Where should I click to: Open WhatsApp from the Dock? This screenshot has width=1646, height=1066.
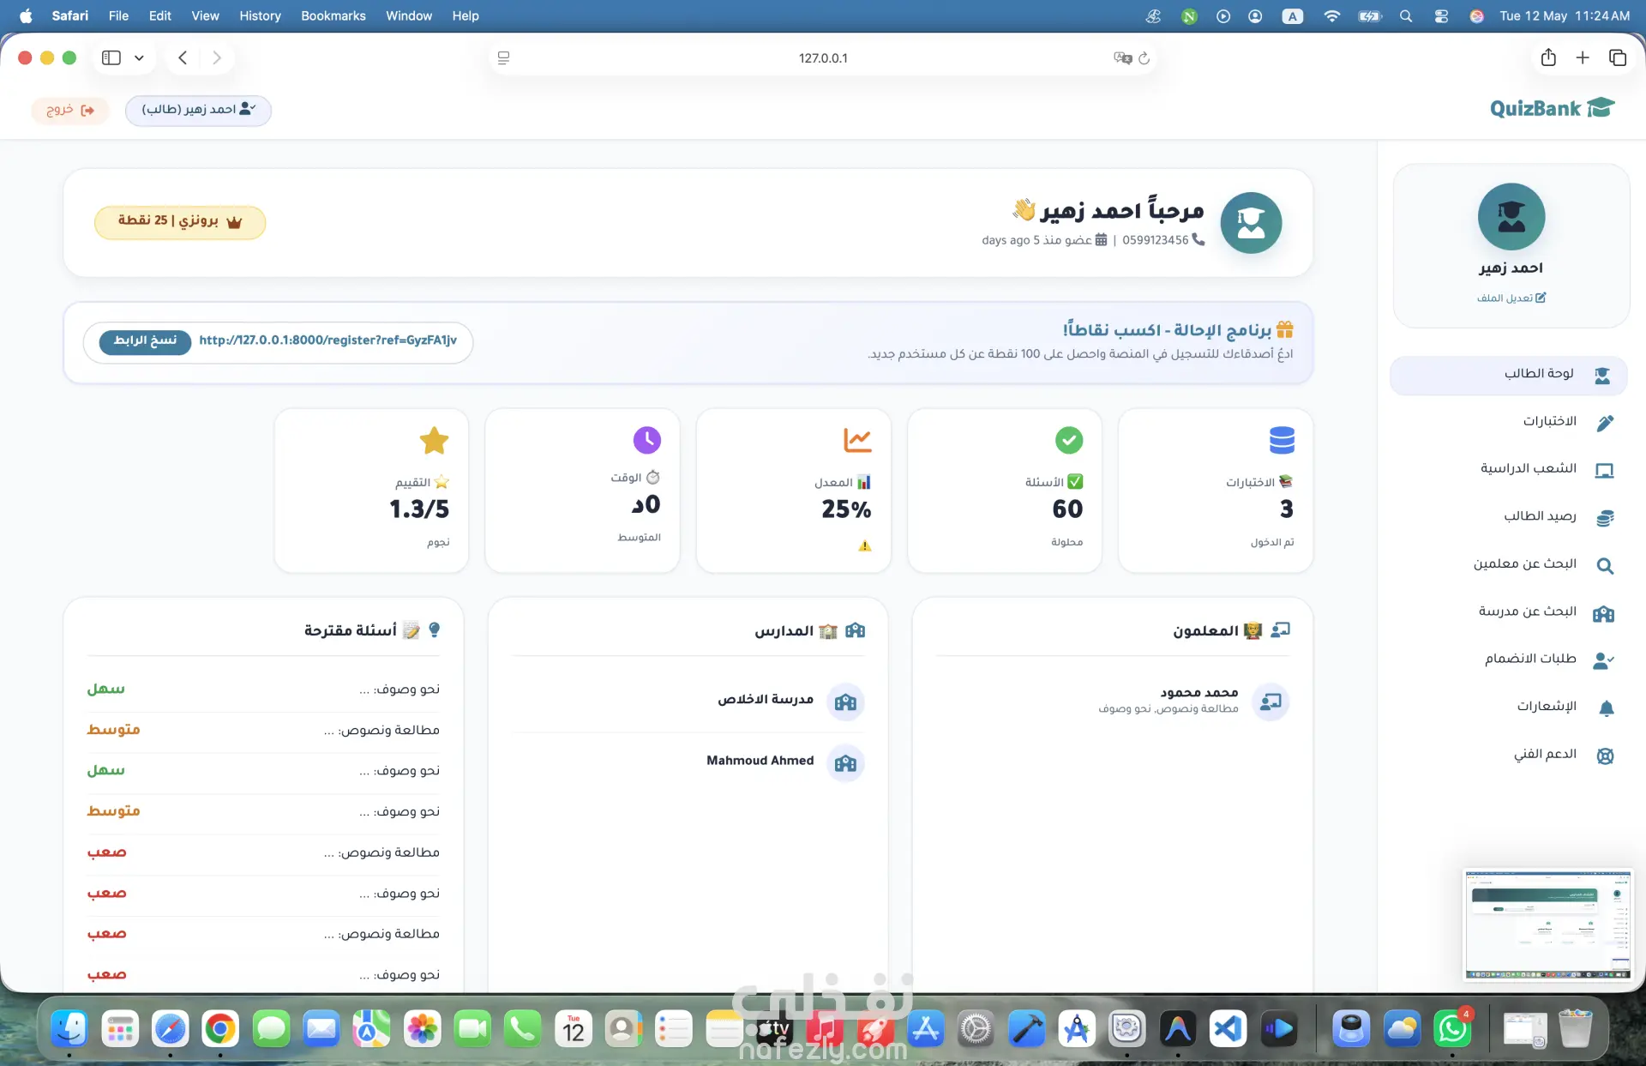click(x=1452, y=1028)
